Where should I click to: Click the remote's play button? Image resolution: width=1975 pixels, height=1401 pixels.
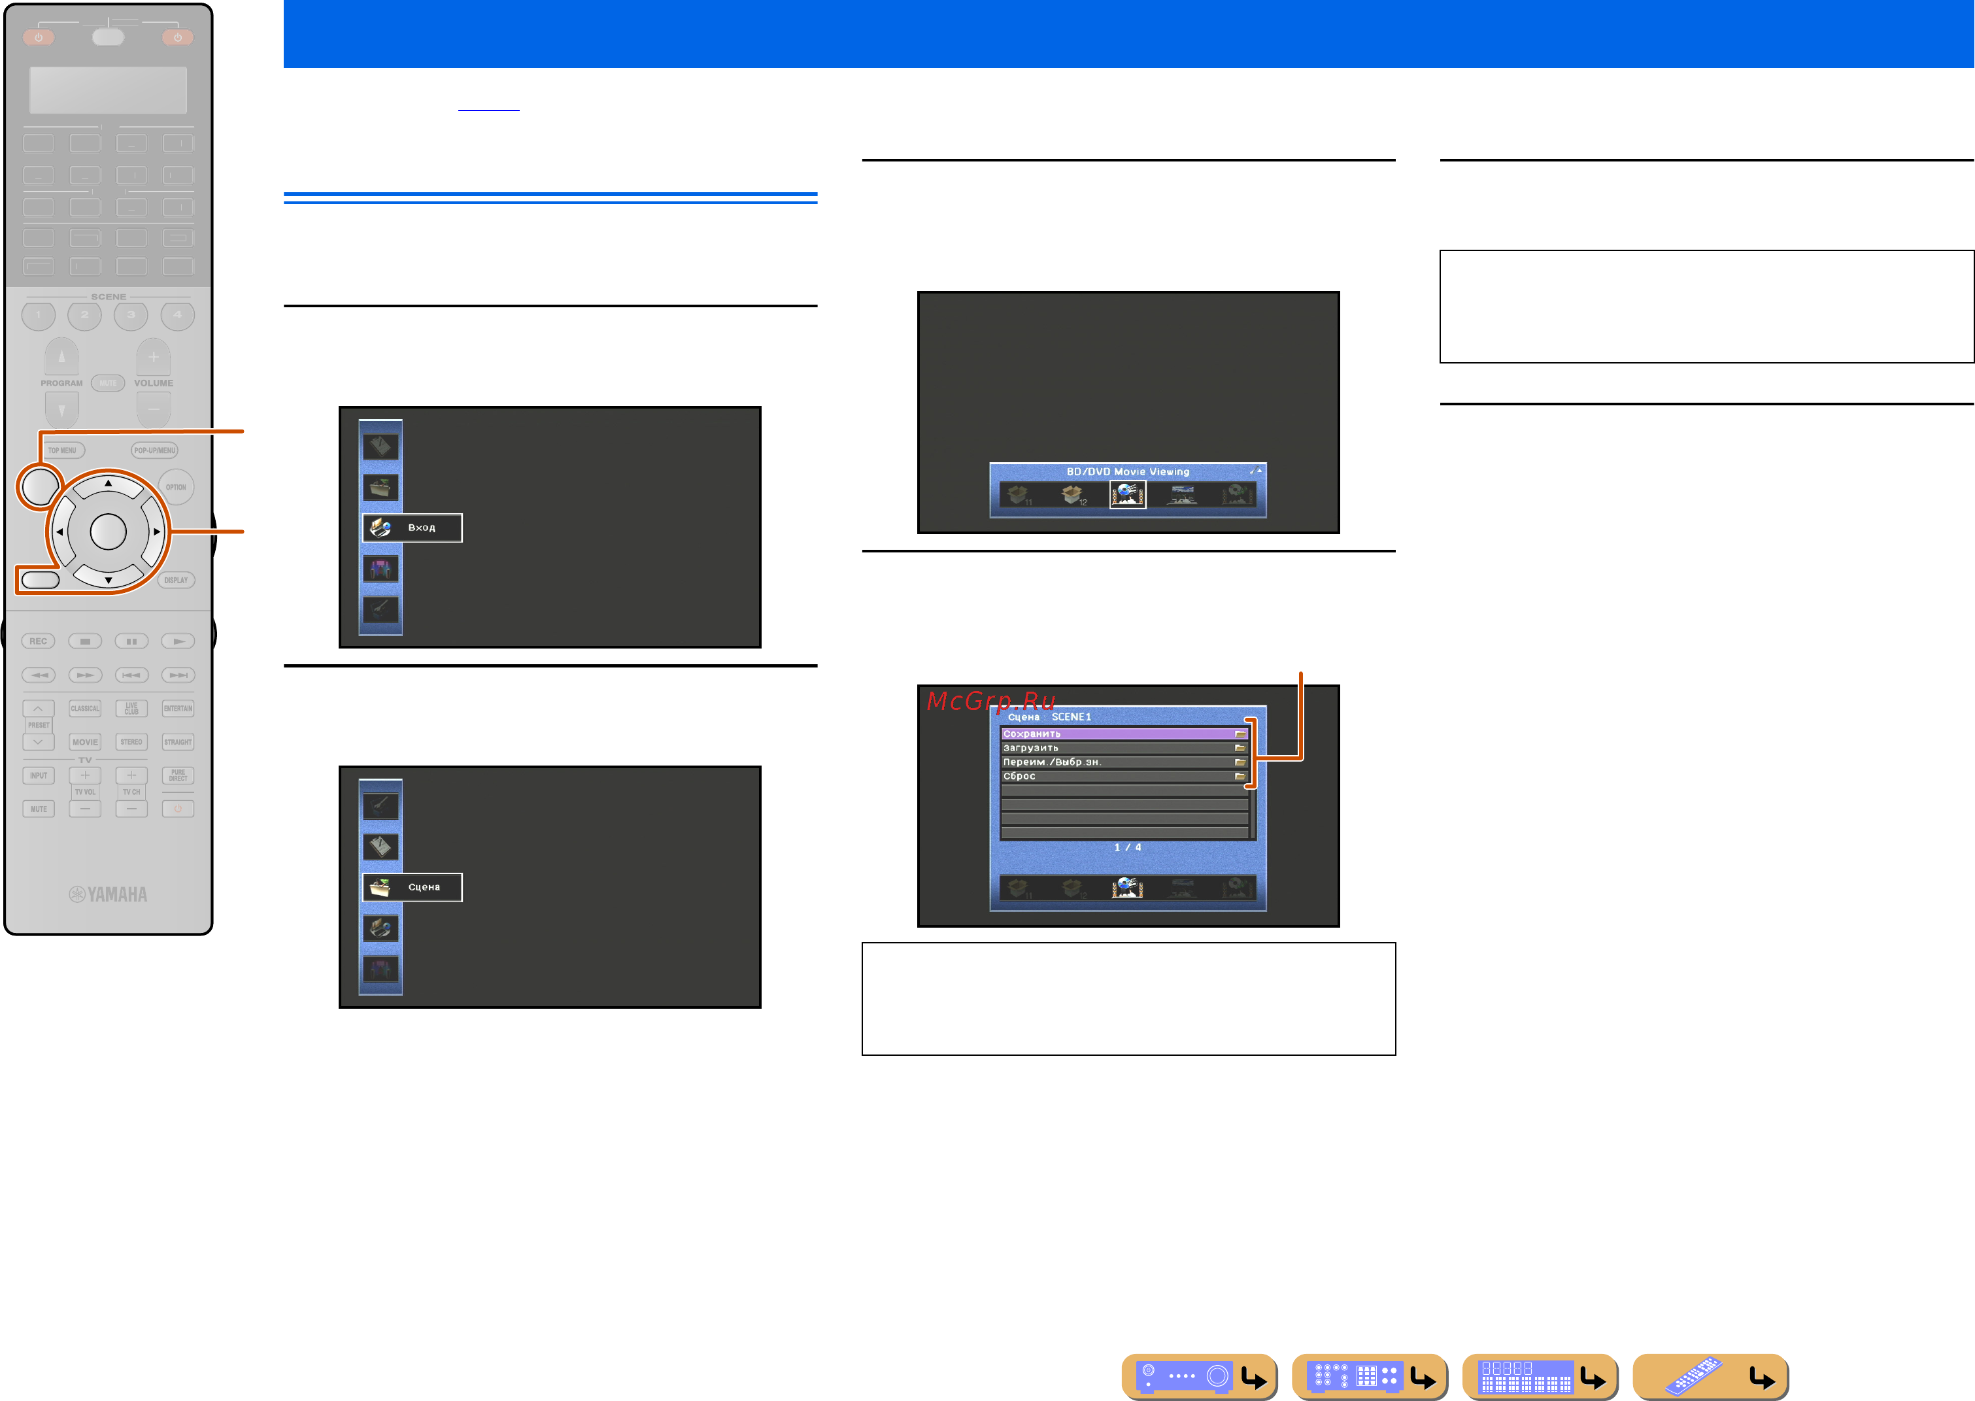(x=178, y=641)
